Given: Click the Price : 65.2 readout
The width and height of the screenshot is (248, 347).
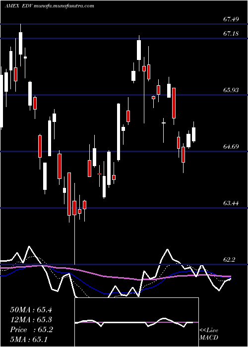Looking at the screenshot, I should pos(31,330).
